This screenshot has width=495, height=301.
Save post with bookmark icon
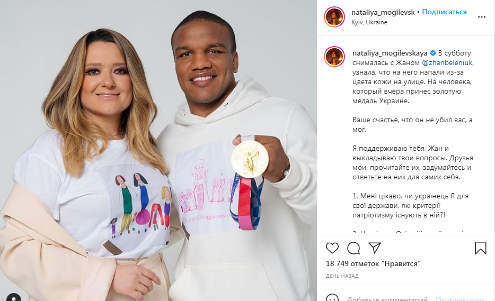click(x=481, y=248)
